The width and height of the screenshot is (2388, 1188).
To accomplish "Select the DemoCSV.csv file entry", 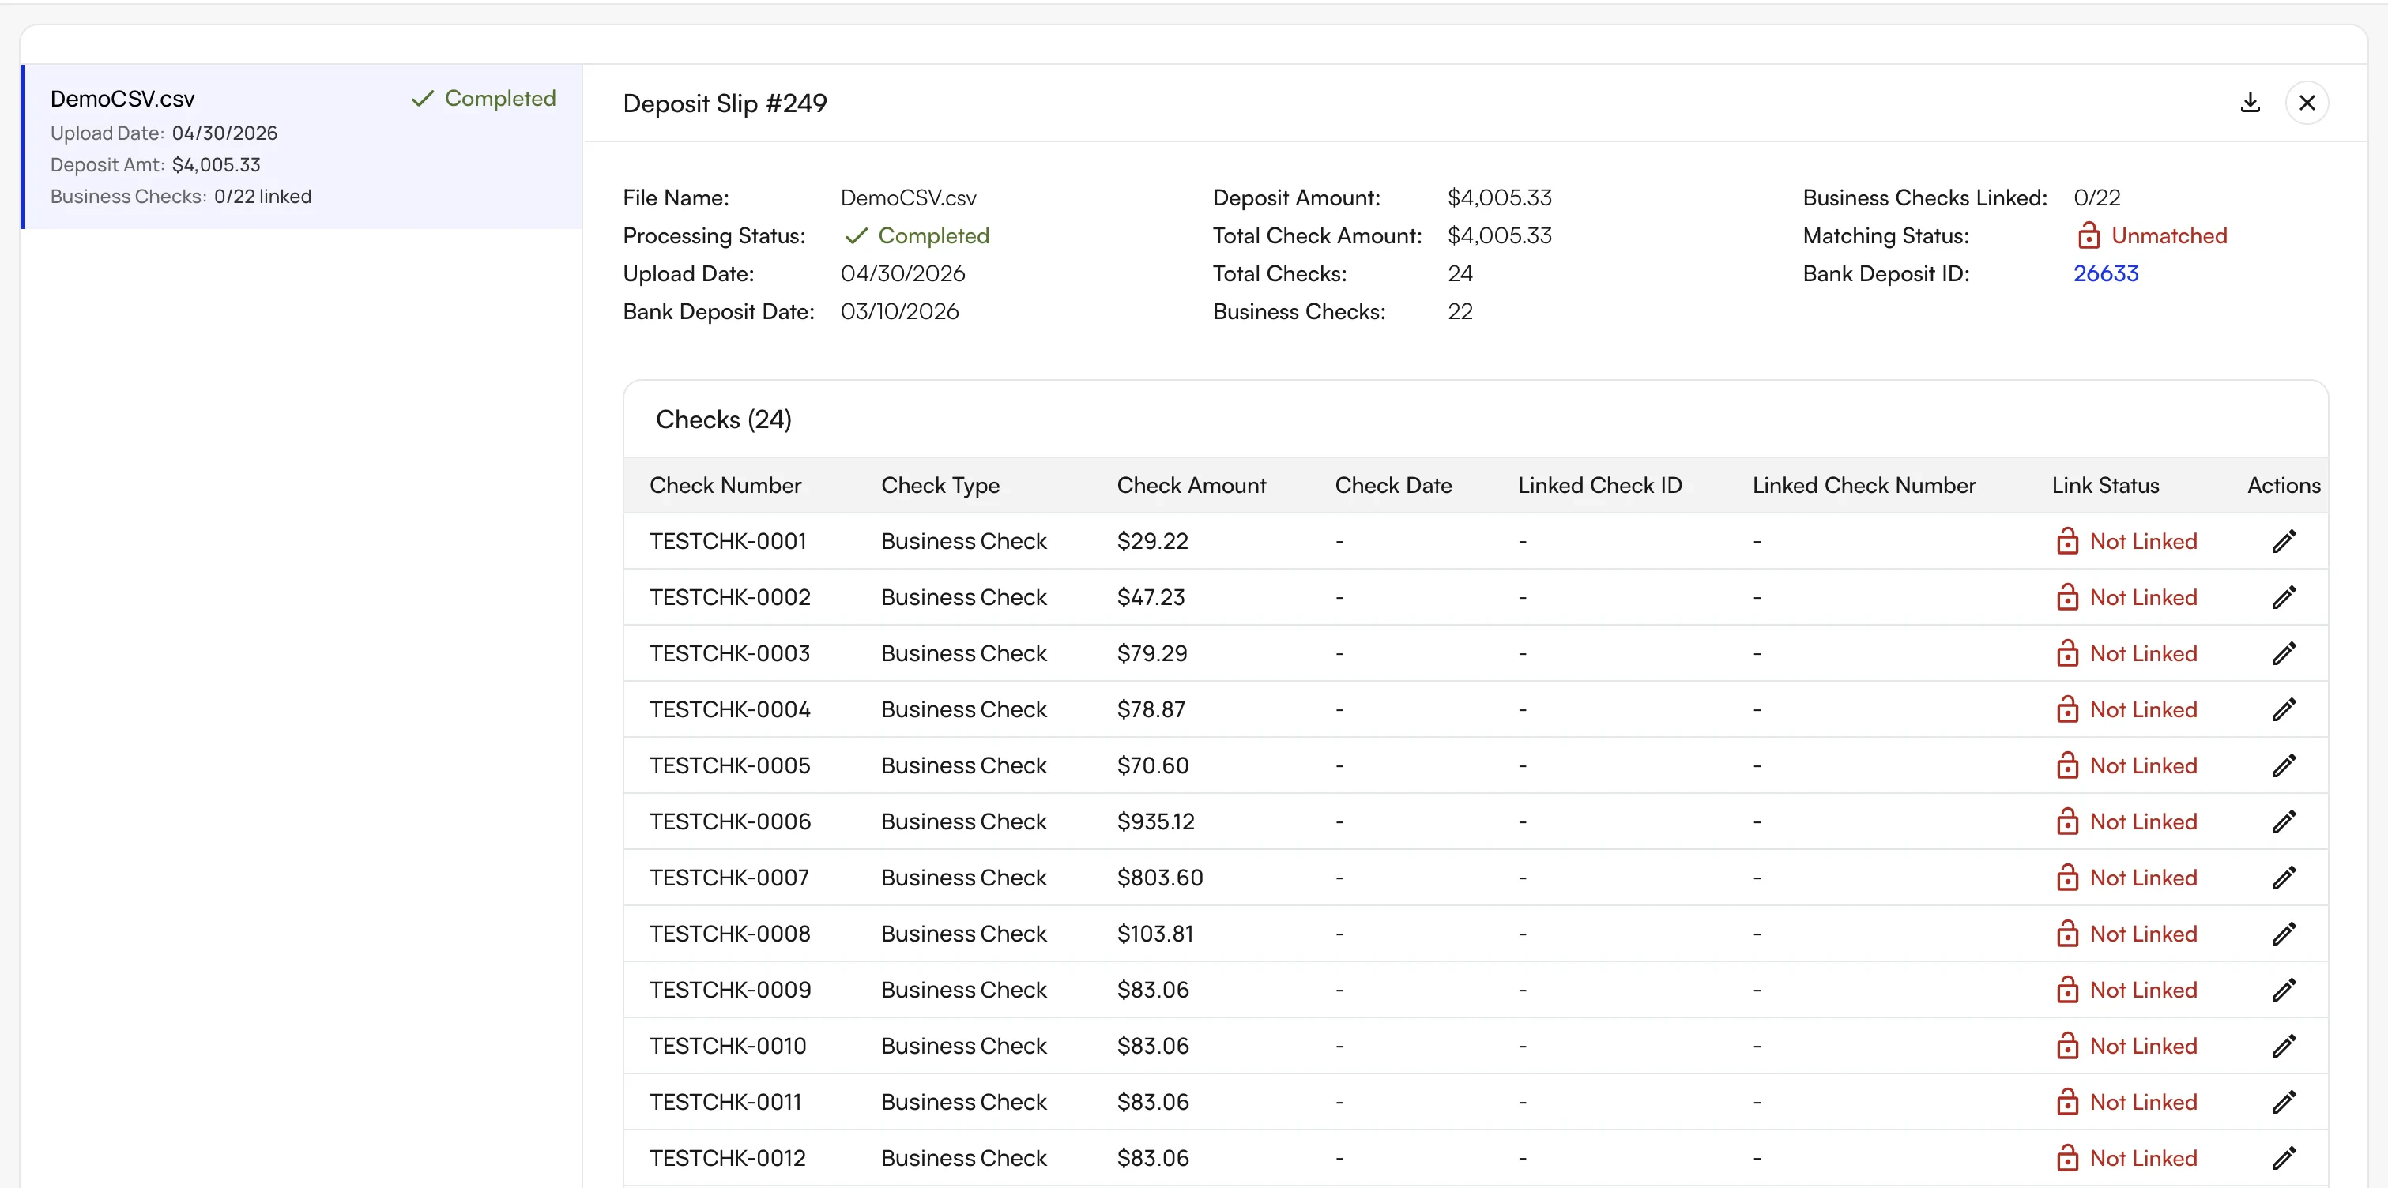I will [301, 146].
